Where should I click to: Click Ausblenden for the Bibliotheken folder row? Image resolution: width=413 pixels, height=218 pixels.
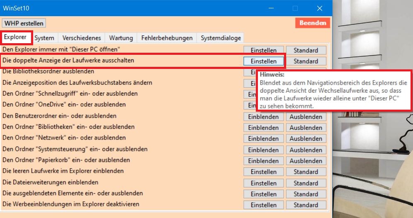[x=306, y=127]
